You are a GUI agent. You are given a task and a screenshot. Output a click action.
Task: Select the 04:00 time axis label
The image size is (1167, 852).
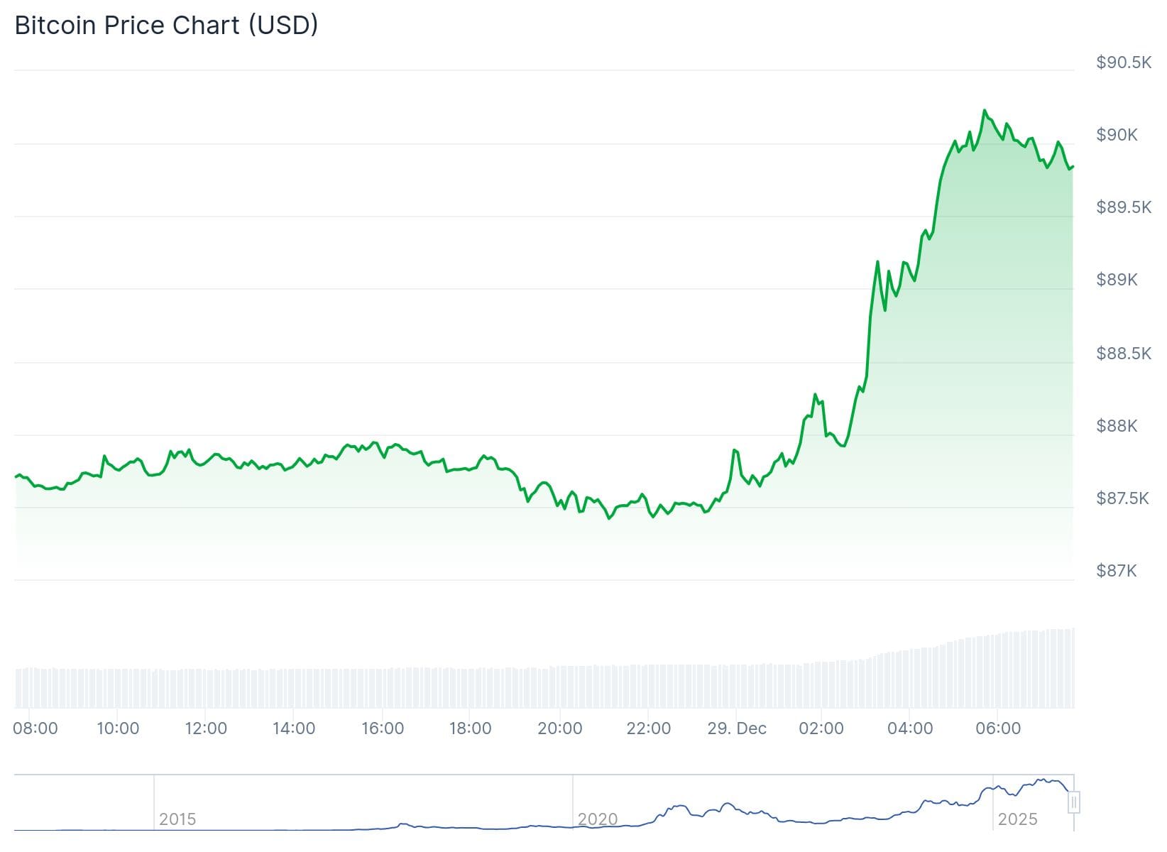coord(910,728)
